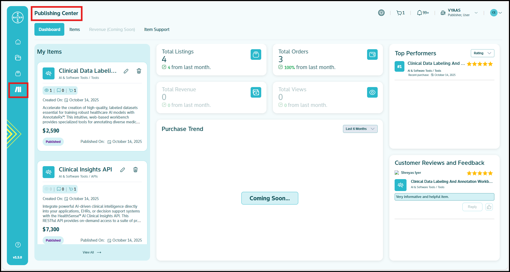Open the Total Orders card
The height and width of the screenshot is (272, 510).
(x=328, y=60)
